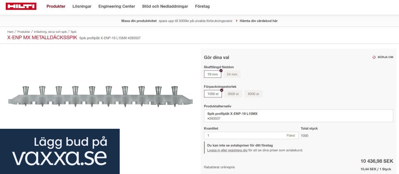The image size is (399, 174).
Task: Open Stöd och Nedladdningar menu
Action: pos(165,6)
